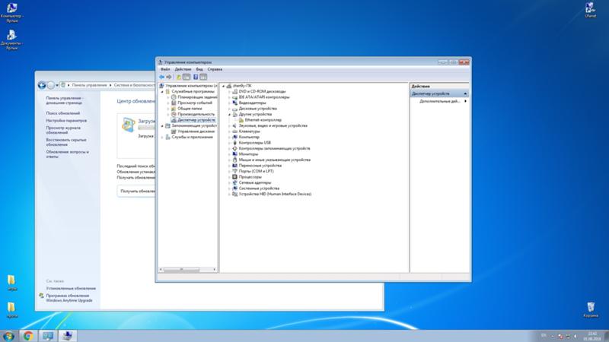Viewport: 609px width, 342px height.
Task: Click the Производительность icon in console tree
Action: pos(174,115)
